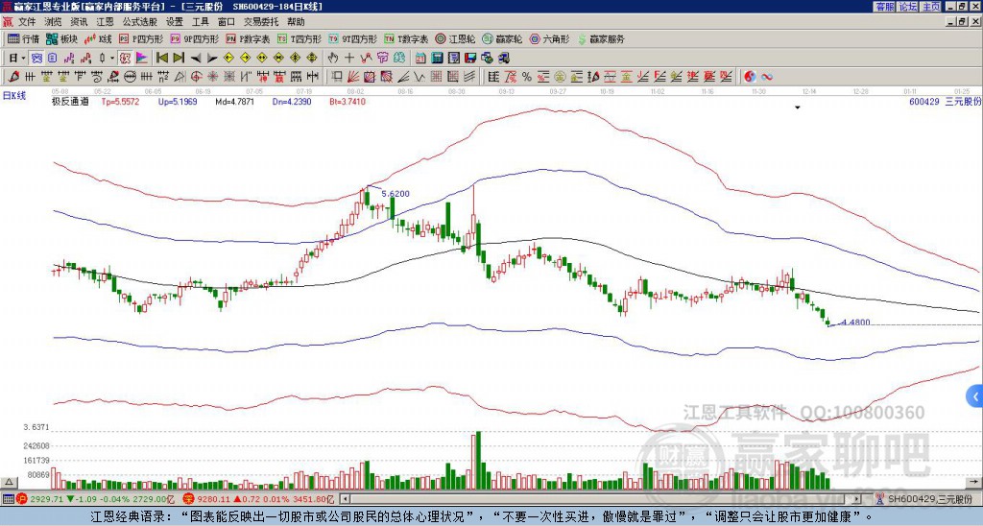Expand the 日 period dropdown arrow
The image size is (983, 526).
pos(24,58)
